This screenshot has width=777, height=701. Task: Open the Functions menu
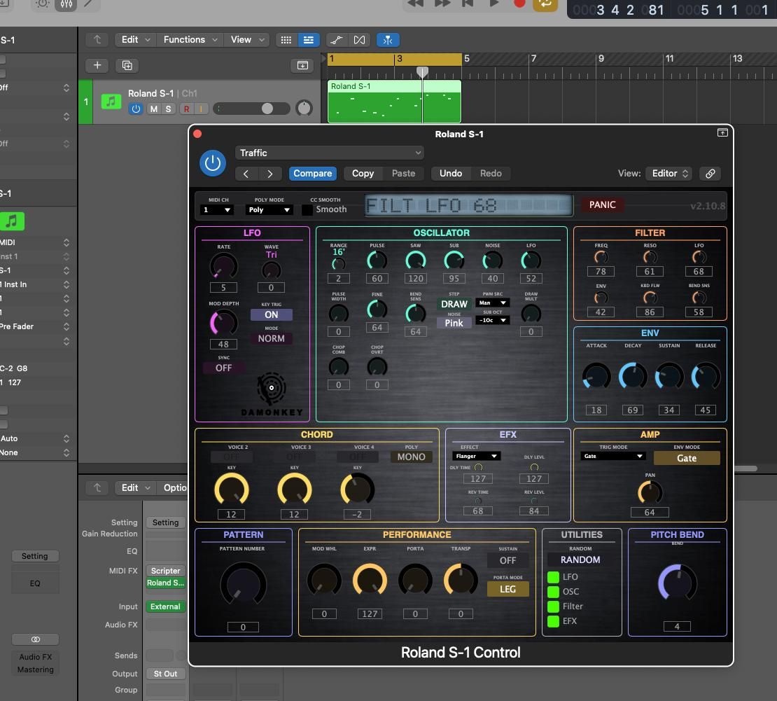pyautogui.click(x=190, y=40)
